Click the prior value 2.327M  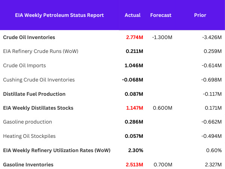[213, 164]
